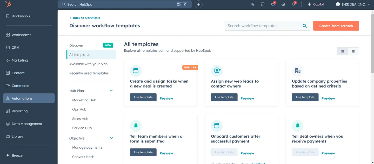Click Create from scratch button
Viewport: 374px width, 164px height.
336,26
